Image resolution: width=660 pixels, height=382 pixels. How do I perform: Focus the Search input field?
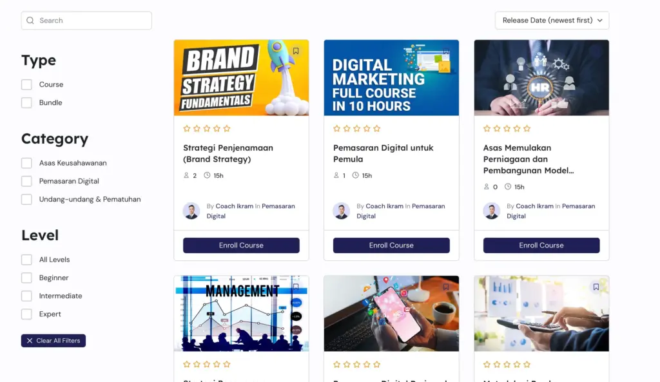pyautogui.click(x=90, y=21)
